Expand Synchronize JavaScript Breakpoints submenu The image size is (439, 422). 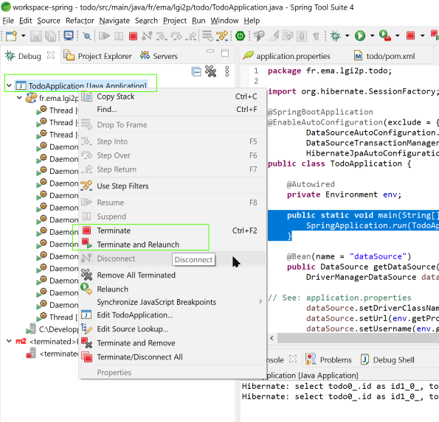(173, 302)
